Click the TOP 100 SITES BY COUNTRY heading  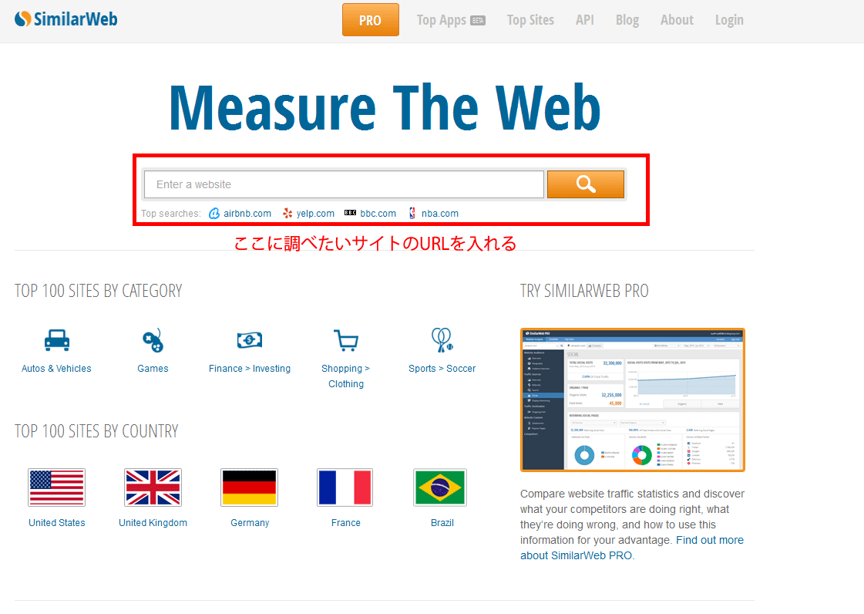[x=96, y=431]
